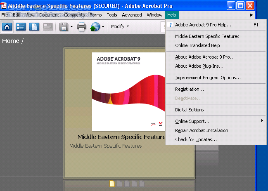Open the Window menu
The height and width of the screenshot is (191, 268).
(x=154, y=15)
